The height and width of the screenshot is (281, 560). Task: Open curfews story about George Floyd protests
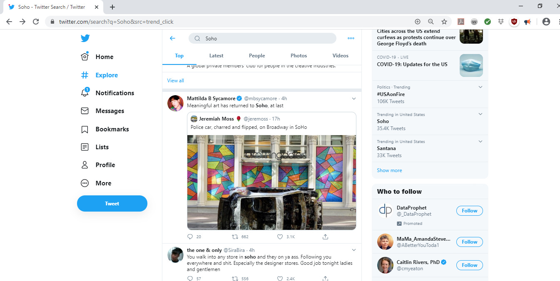[416, 37]
